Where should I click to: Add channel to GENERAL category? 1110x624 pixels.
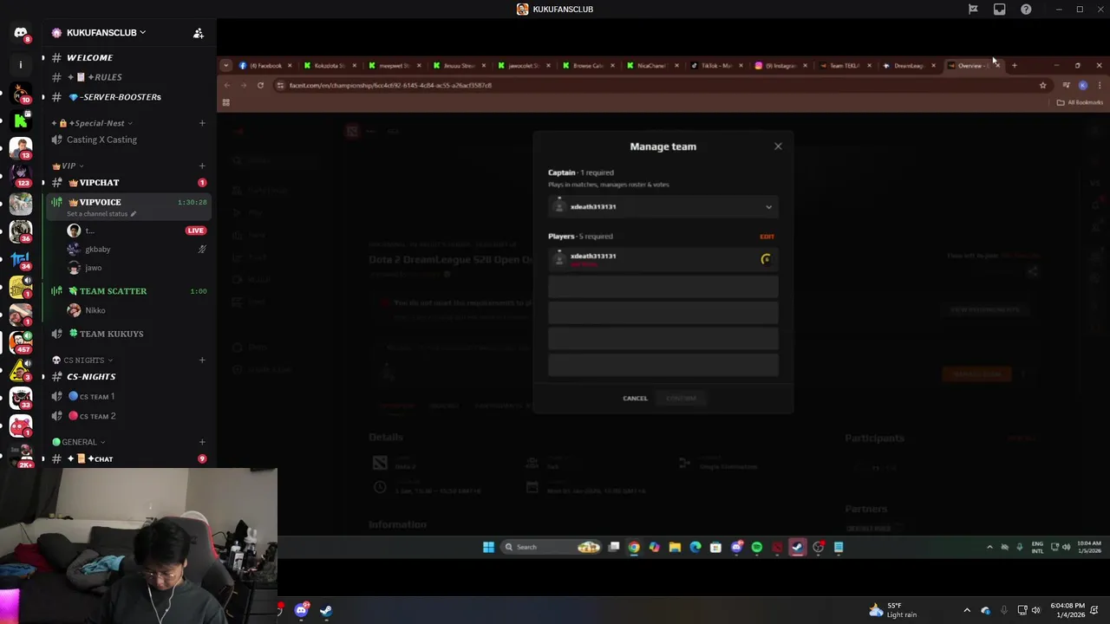click(202, 442)
